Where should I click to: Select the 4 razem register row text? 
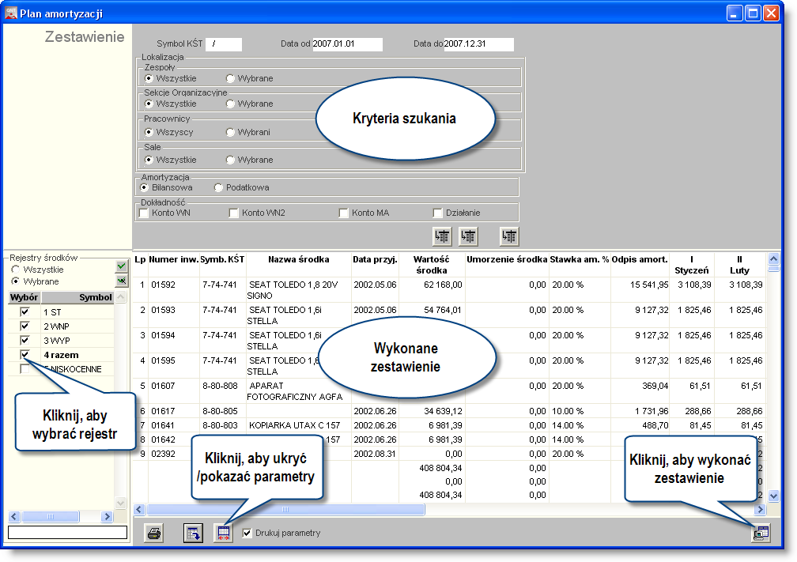(61, 355)
